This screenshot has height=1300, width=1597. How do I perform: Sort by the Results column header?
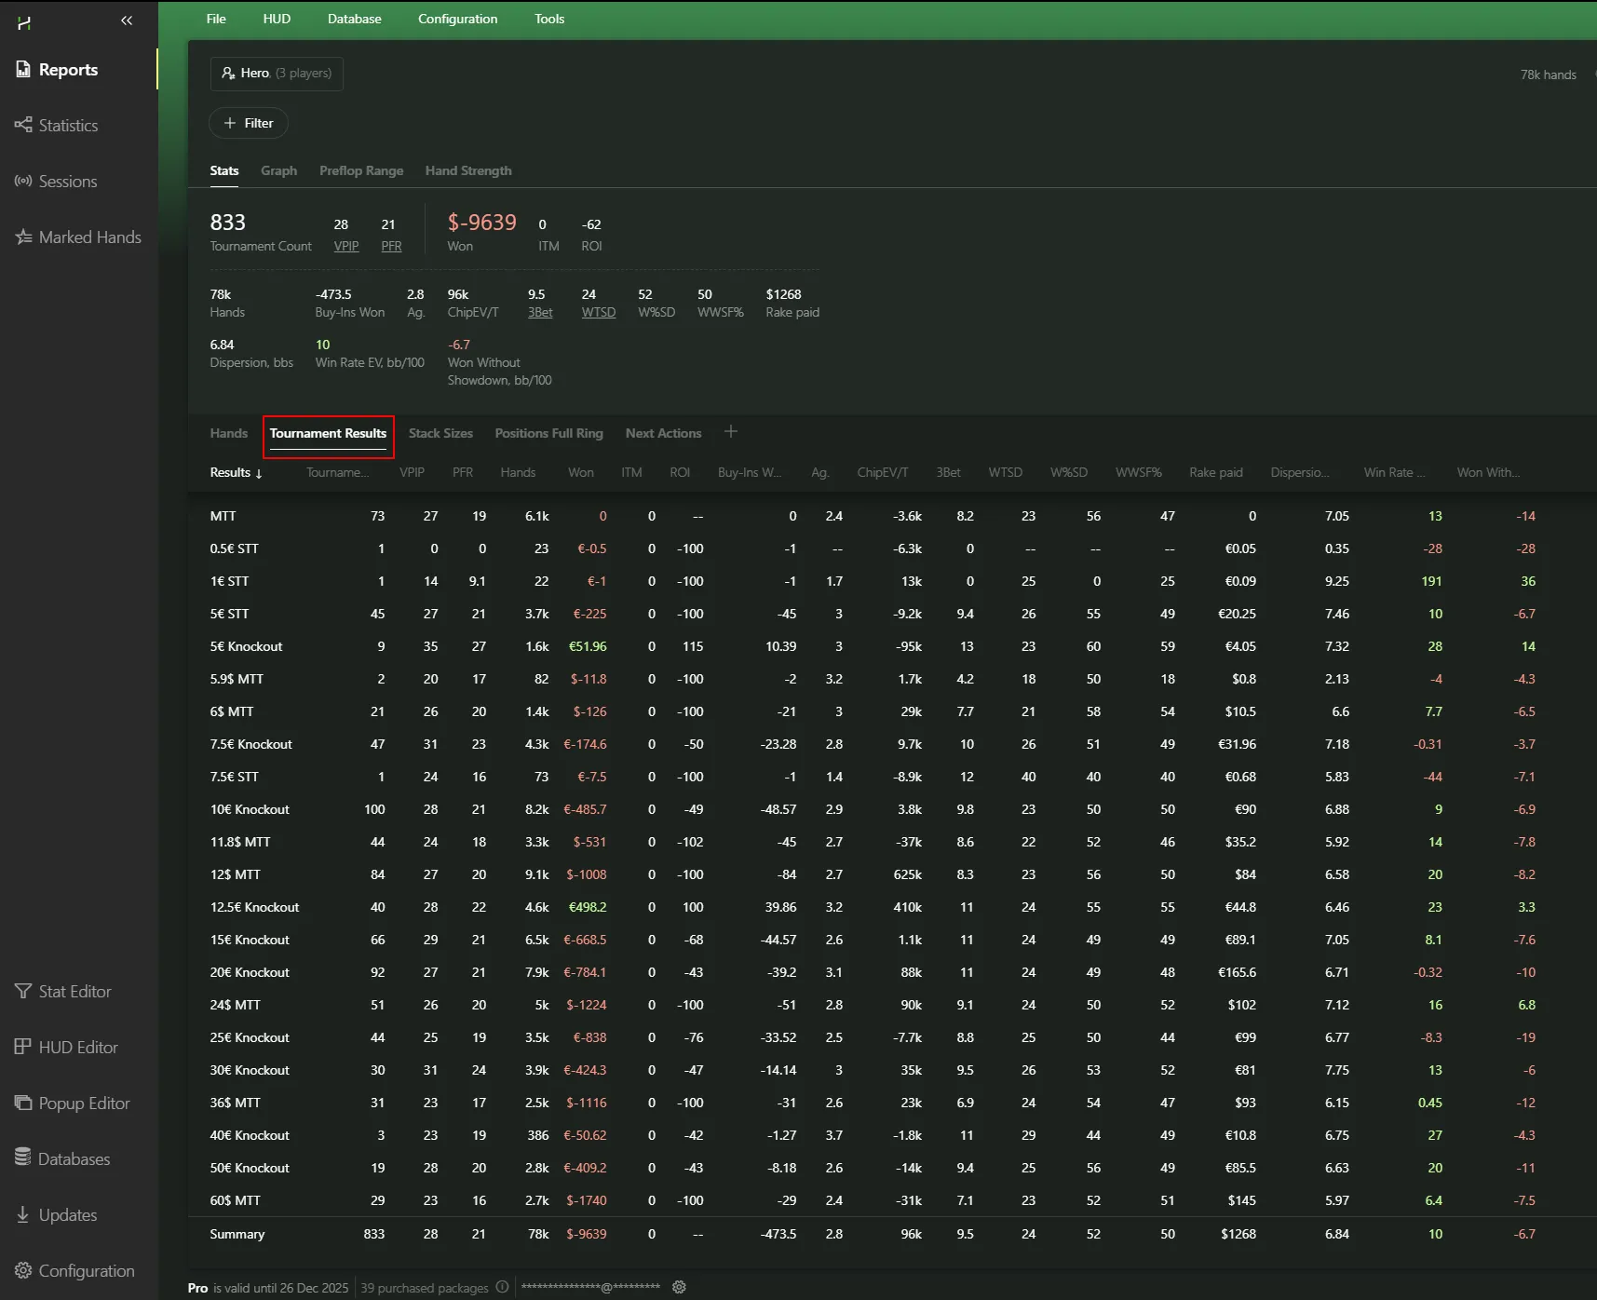(x=236, y=473)
